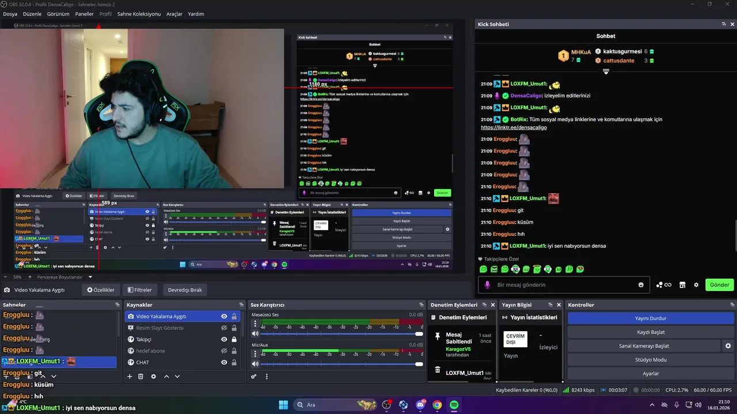The image size is (737, 414).
Task: Close the Yayın Bilgisi dock
Action: click(559, 305)
